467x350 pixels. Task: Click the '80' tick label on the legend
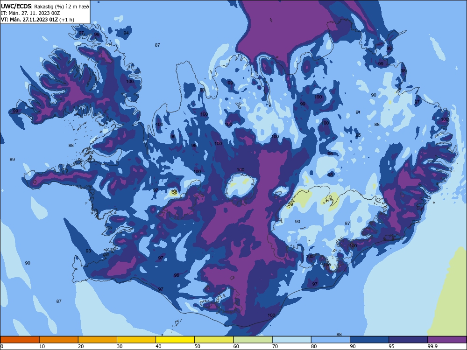314,346
